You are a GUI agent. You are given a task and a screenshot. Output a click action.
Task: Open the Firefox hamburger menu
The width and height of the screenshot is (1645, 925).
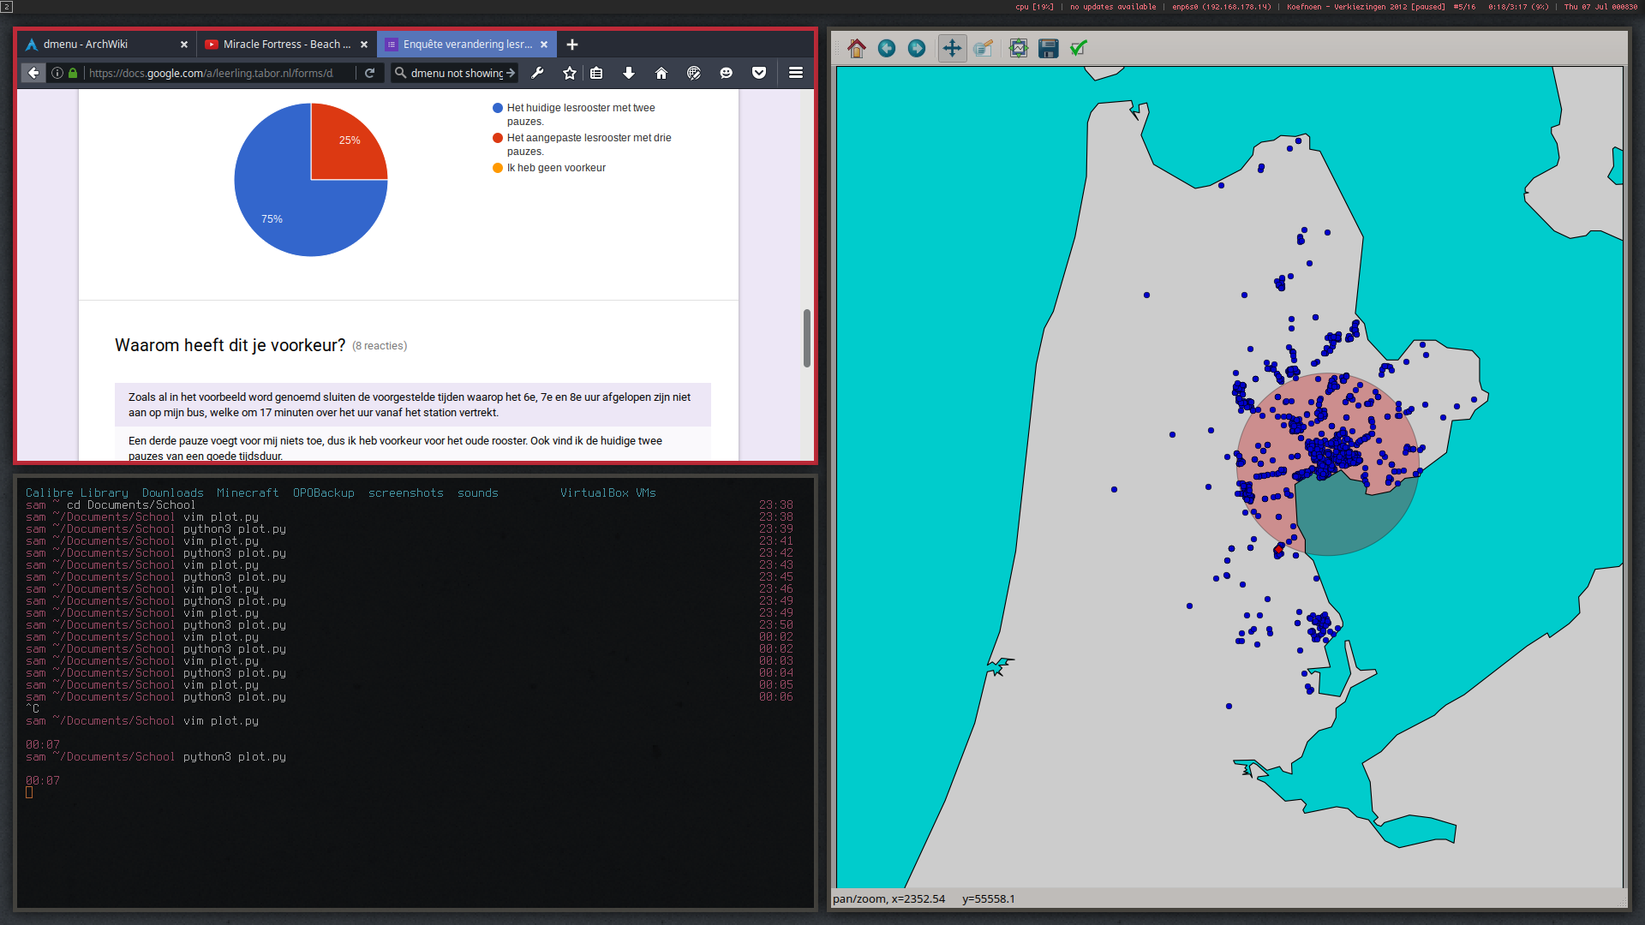796,74
